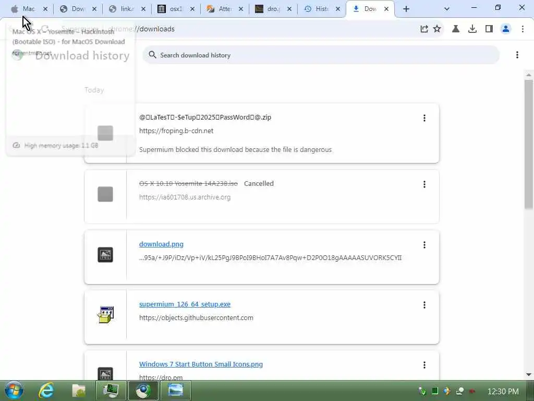Select the blocked zip file name text
This screenshot has width=534, height=401.
(x=205, y=117)
